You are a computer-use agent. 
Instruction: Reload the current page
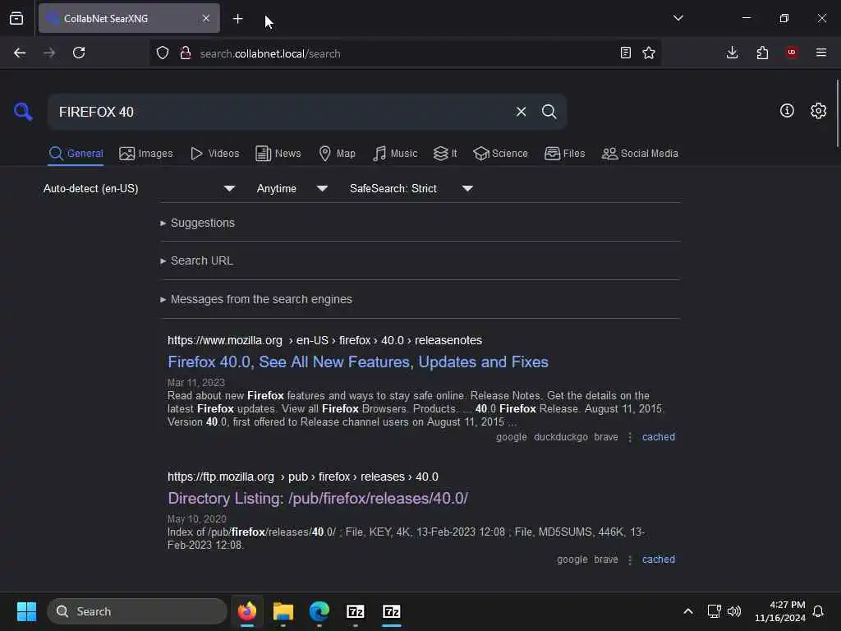pos(79,53)
